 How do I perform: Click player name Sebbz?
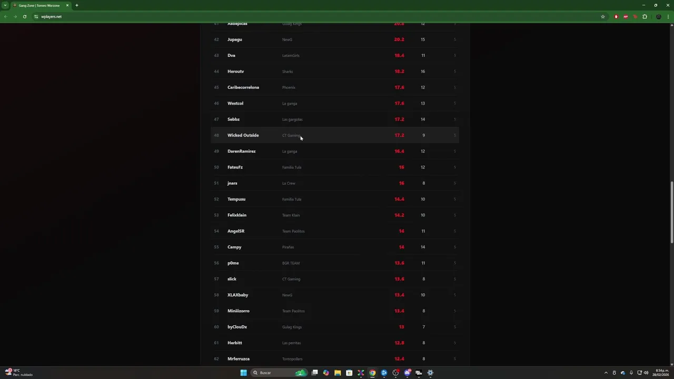233,119
